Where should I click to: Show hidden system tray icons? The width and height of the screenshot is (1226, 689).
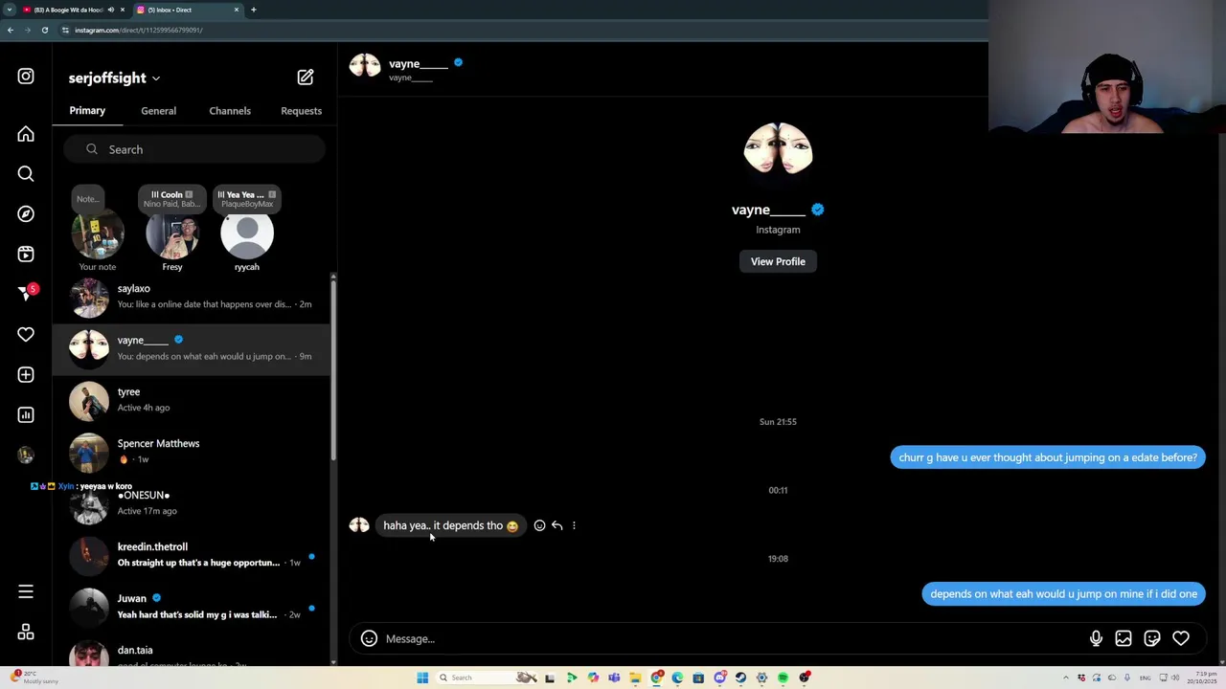pyautogui.click(x=1065, y=678)
